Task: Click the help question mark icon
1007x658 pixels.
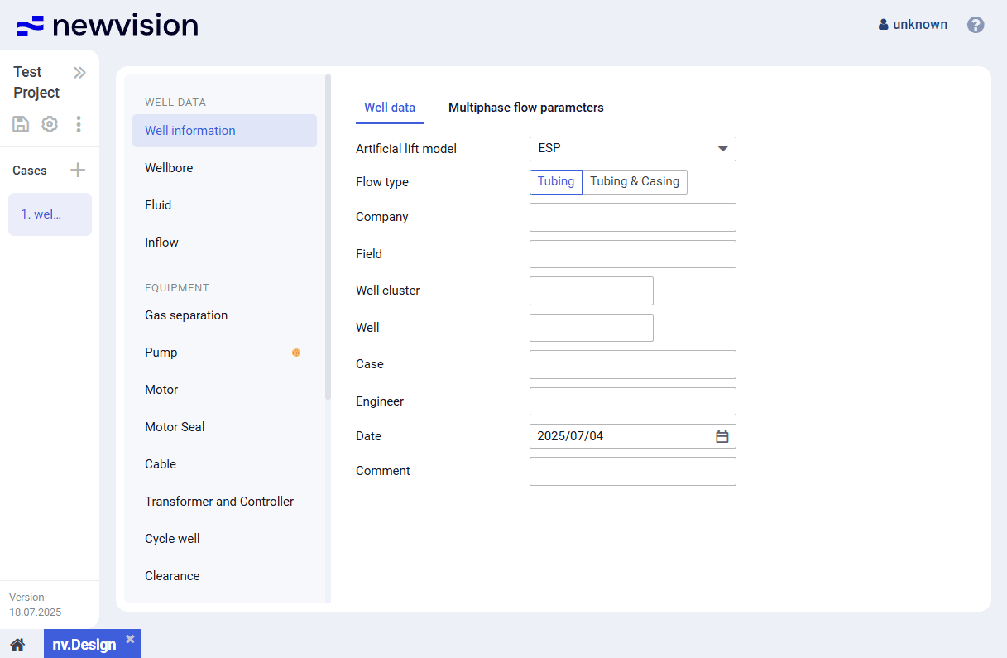Action: pos(976,25)
